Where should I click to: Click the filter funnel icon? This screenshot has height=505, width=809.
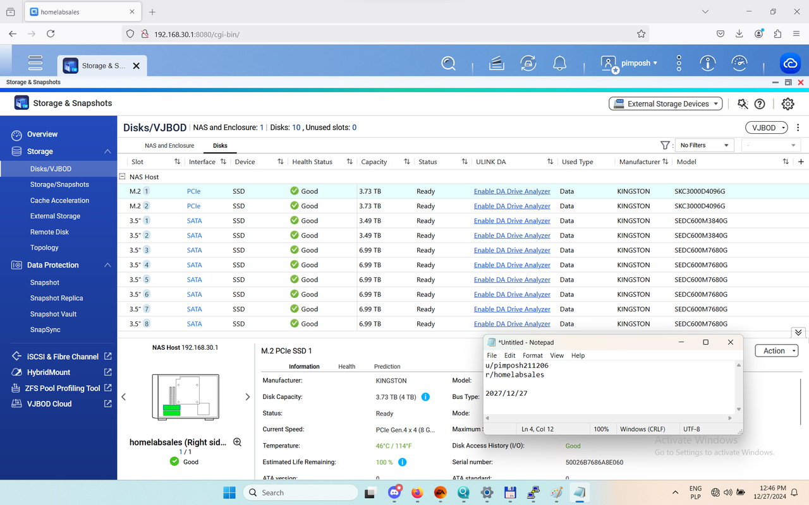tap(665, 145)
